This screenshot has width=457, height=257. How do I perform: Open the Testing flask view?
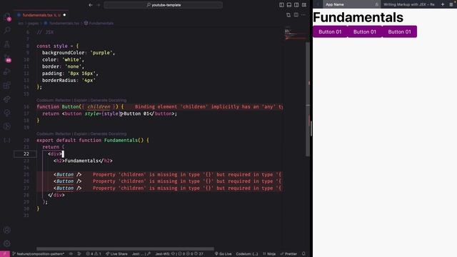[7, 44]
